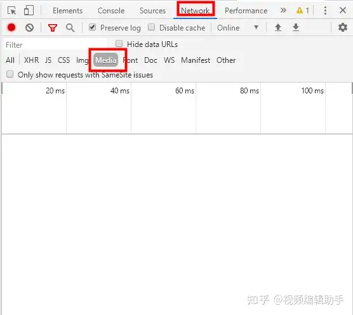
Task: Uncheck the Preserve log checkbox
Action: [92, 27]
